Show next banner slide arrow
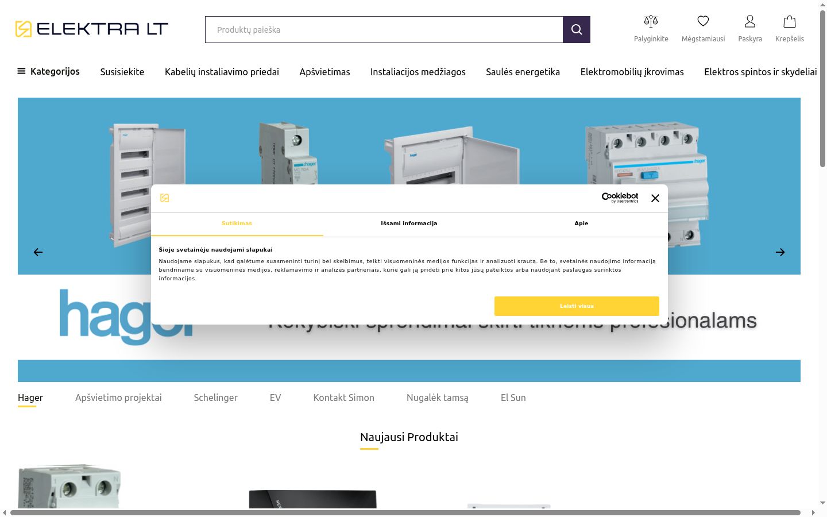 click(780, 252)
